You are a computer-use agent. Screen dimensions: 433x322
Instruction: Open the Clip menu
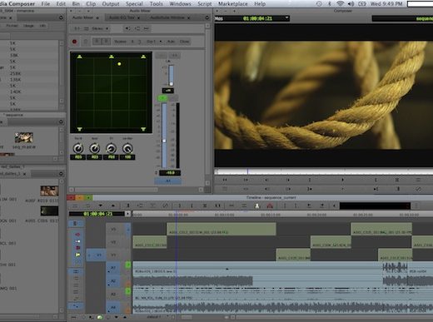(91, 3)
